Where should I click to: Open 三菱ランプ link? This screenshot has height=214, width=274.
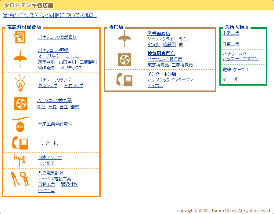coord(74,86)
